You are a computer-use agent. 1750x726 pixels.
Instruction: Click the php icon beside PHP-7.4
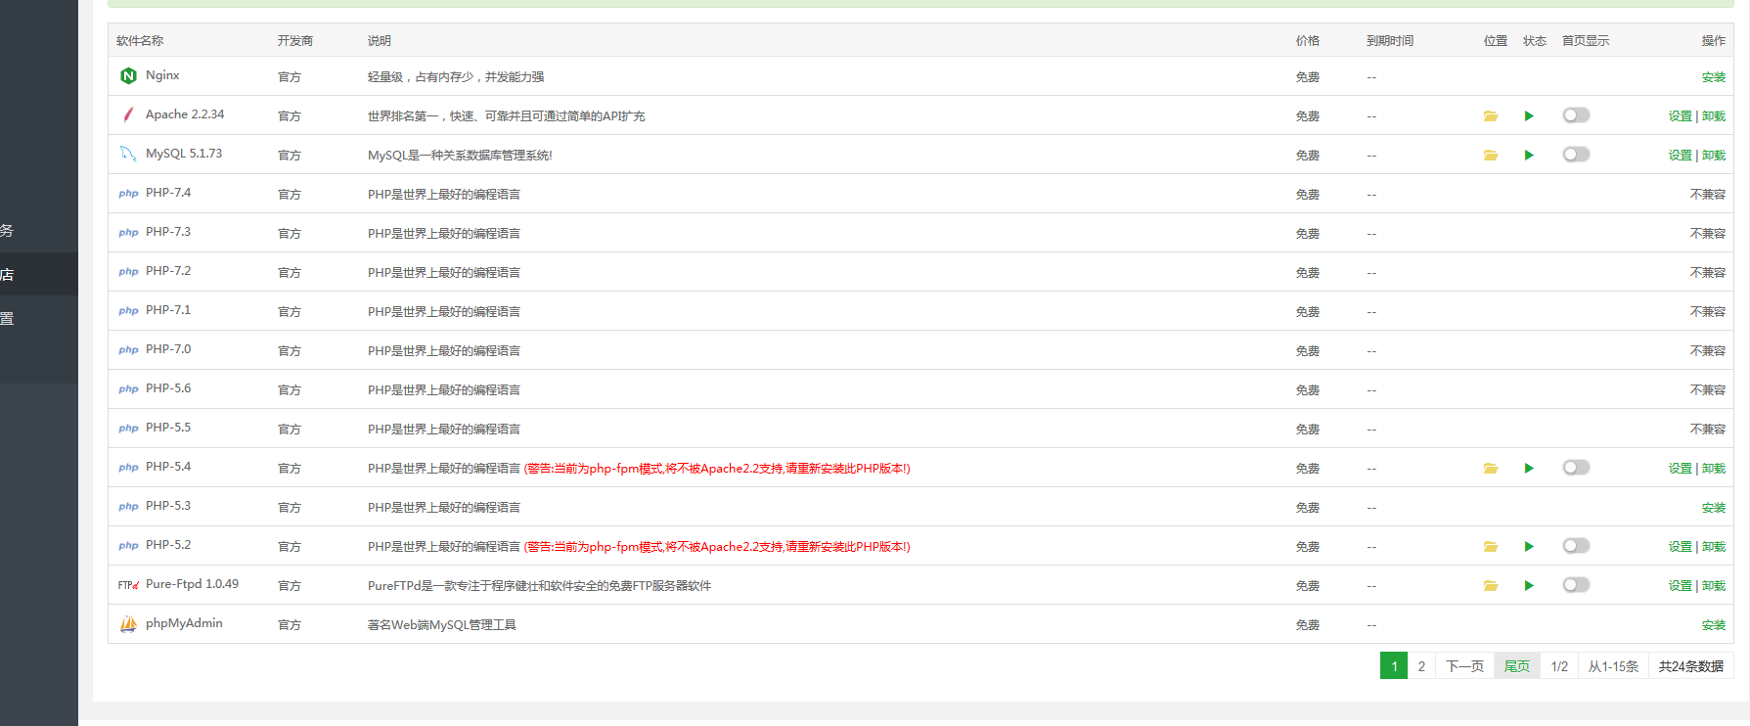coord(128,194)
